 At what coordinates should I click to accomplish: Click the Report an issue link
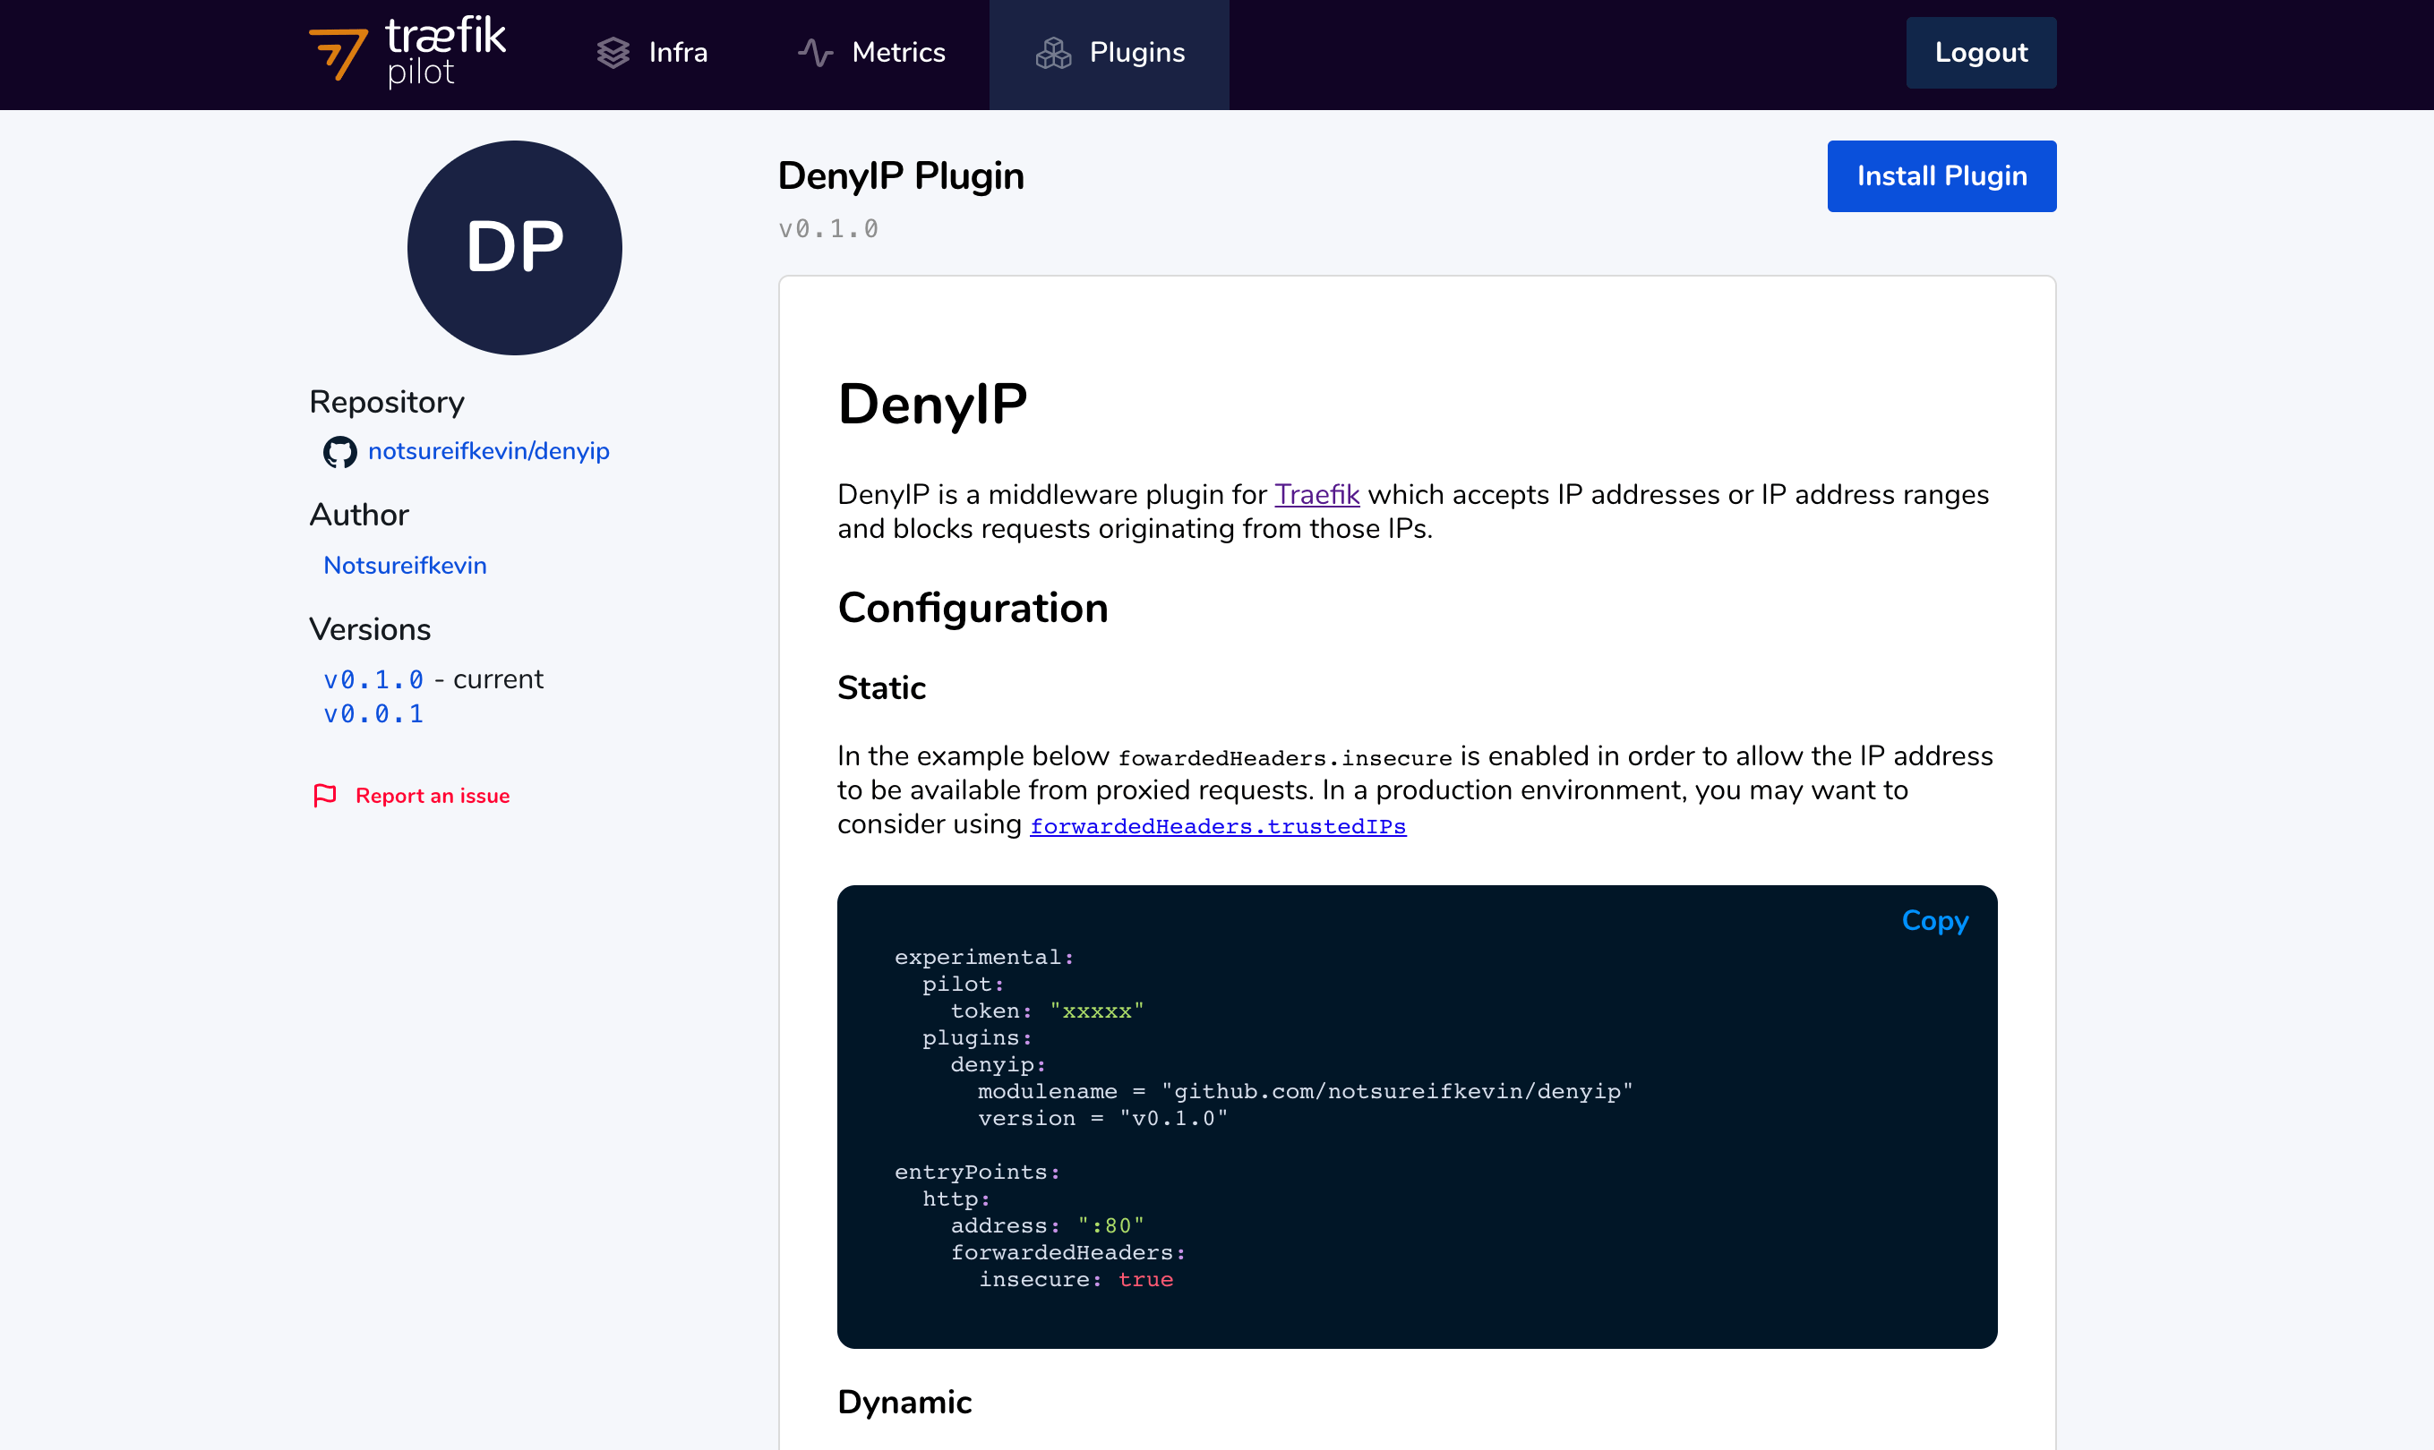click(432, 796)
